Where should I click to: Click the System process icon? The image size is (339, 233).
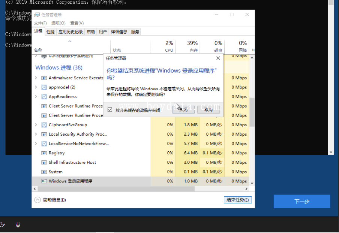[x=44, y=172]
